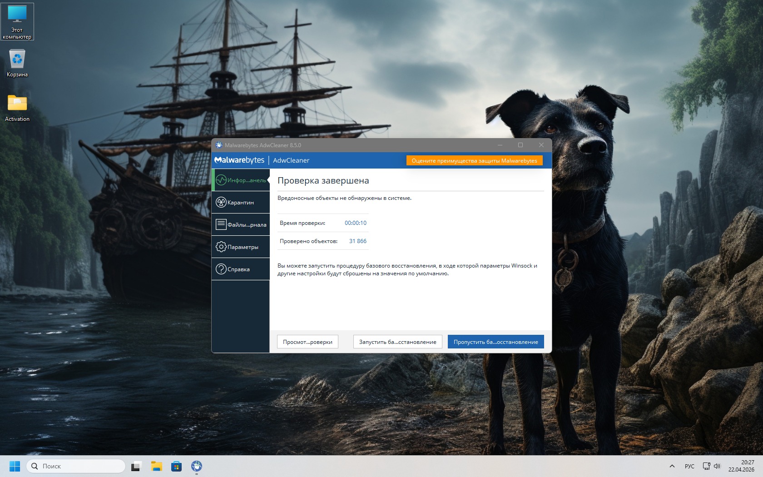Click 'Пропустить базовое восстановление' blue button
This screenshot has width=763, height=477.
point(495,342)
